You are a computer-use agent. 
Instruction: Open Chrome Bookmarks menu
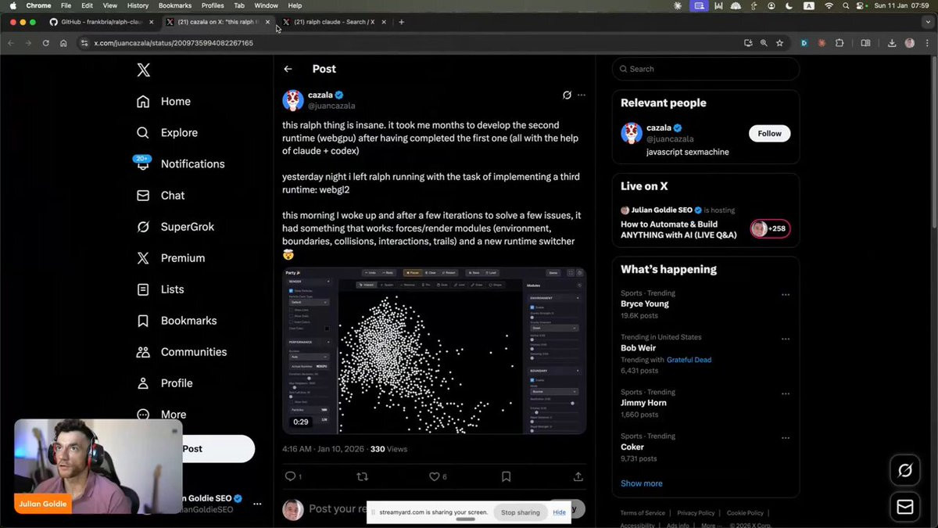pyautogui.click(x=174, y=5)
